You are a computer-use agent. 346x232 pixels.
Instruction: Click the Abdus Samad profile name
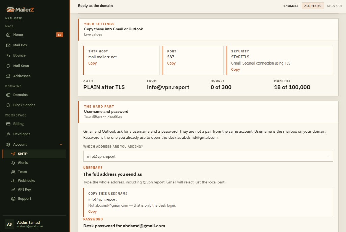tap(28, 222)
